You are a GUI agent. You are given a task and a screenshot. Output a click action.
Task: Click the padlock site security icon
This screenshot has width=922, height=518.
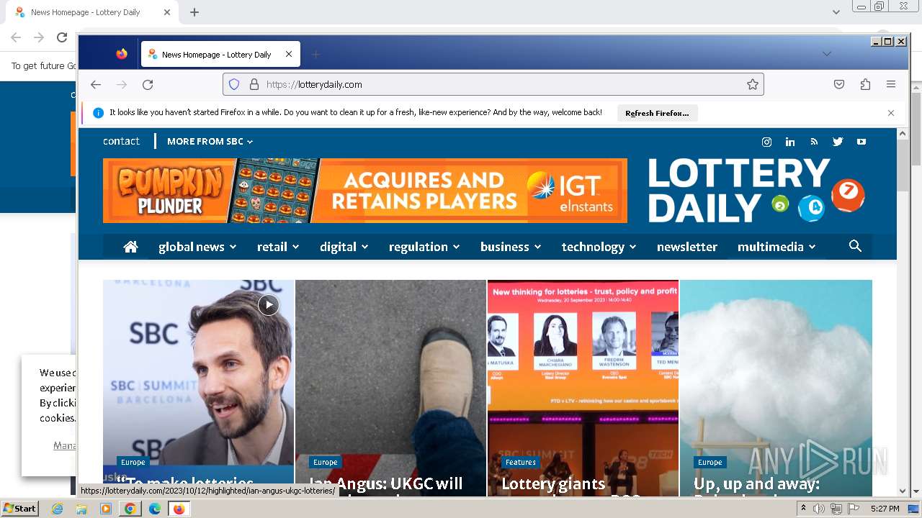point(254,84)
